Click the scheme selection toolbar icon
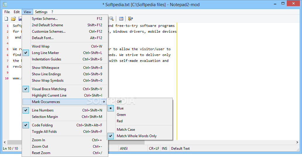This screenshot has width=302, height=157. (x=121, y=19)
